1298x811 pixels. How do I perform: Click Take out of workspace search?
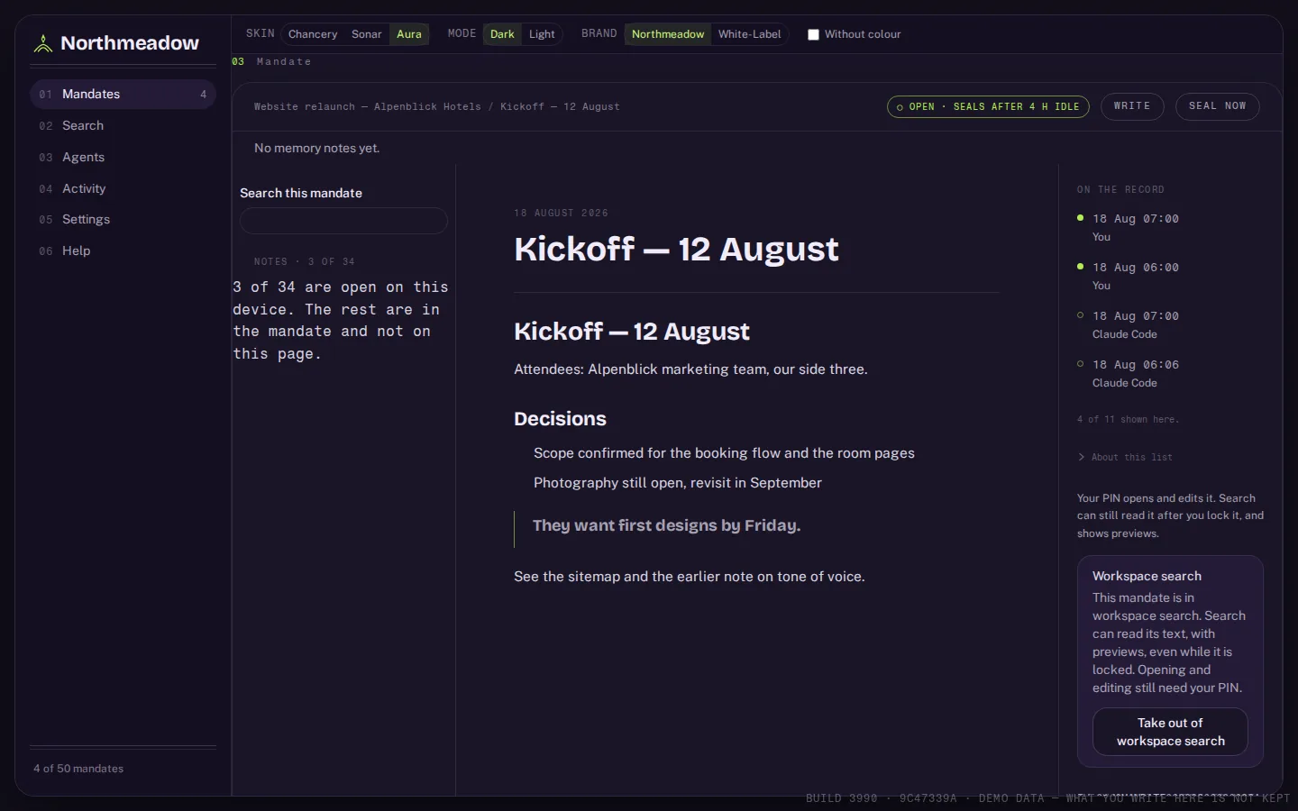(x=1170, y=732)
